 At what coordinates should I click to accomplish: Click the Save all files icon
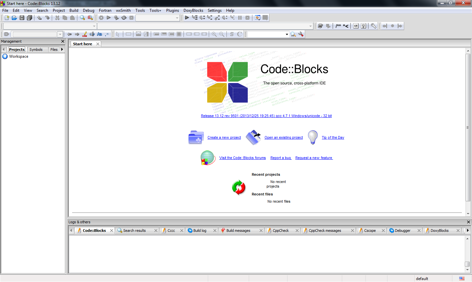(x=29, y=18)
